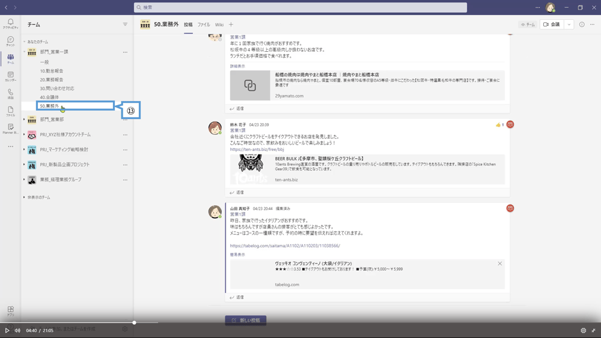Viewport: 601px width, 338px height.
Task: Click 簡易表示 on the Italian restaurant post
Action: [x=237, y=255]
